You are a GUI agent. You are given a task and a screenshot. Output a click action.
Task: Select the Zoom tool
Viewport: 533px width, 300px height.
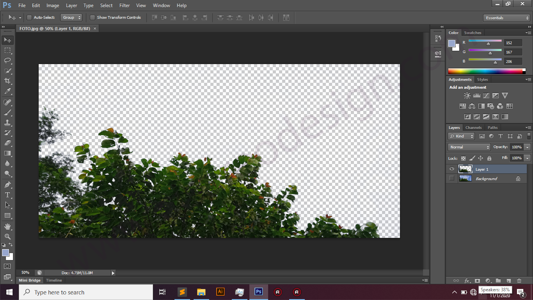point(8,236)
